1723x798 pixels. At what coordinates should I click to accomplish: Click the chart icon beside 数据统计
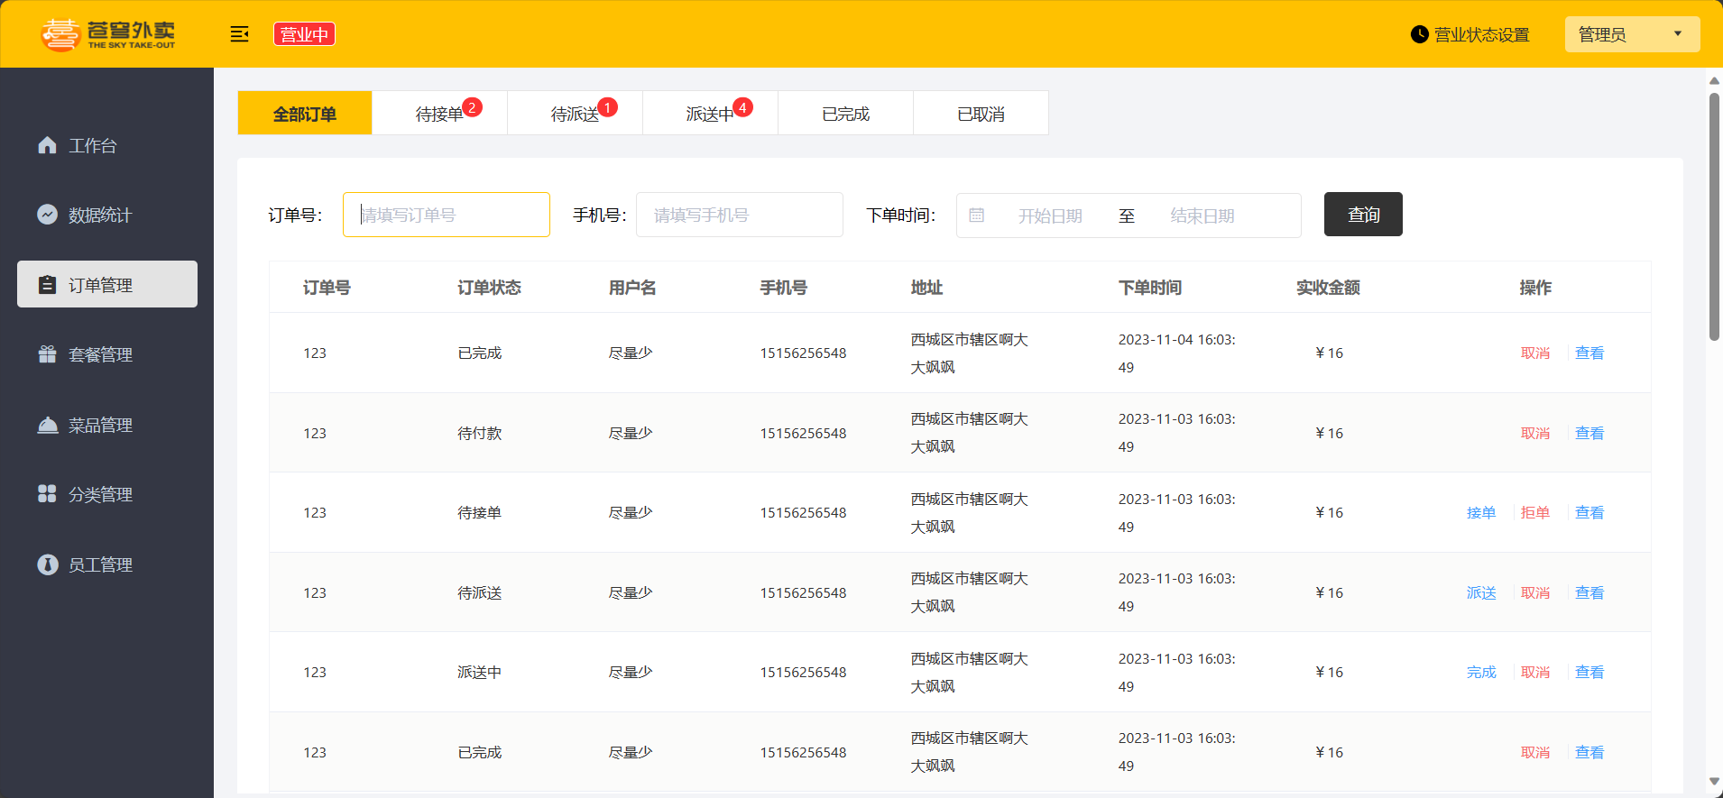[47, 215]
